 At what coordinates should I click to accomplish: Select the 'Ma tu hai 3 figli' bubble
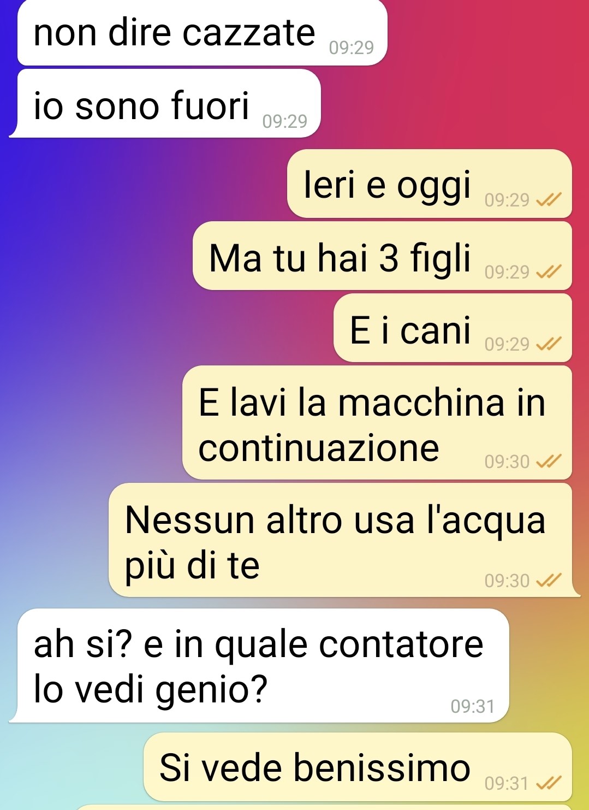(382, 256)
